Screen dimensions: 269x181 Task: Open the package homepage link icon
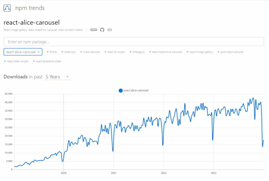[110, 30]
